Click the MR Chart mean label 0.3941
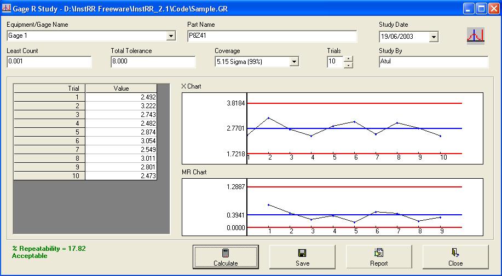Image resolution: width=502 pixels, height=276 pixels. (x=235, y=215)
